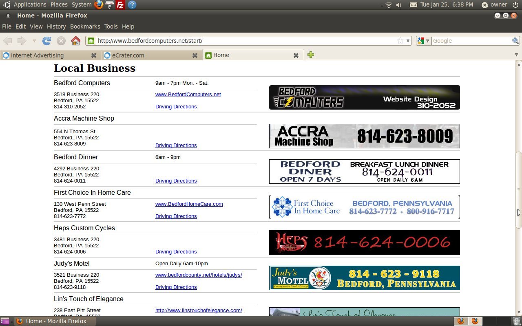Screen dimensions: 522x326
Task: Launch Firefox from the top panel launcher
Action: (x=99, y=5)
